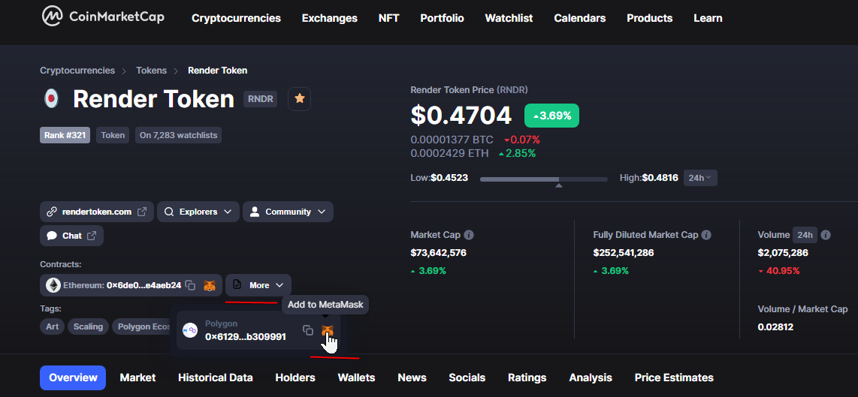The height and width of the screenshot is (397, 858).
Task: Click the 24h selector next to Volume
Action: (805, 235)
